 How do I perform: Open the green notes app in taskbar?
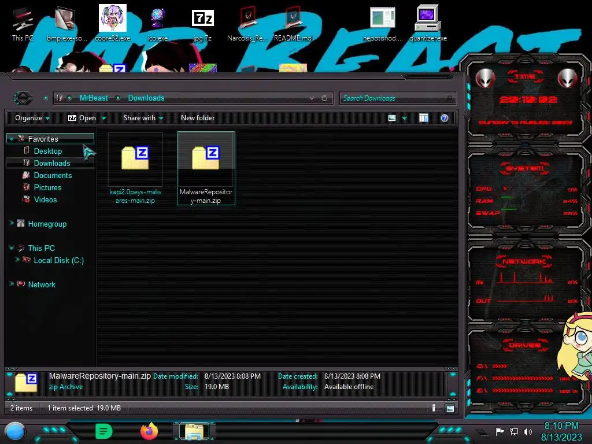[104, 431]
